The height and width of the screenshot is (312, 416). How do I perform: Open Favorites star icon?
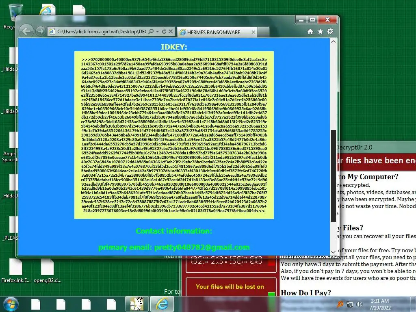pos(320,32)
